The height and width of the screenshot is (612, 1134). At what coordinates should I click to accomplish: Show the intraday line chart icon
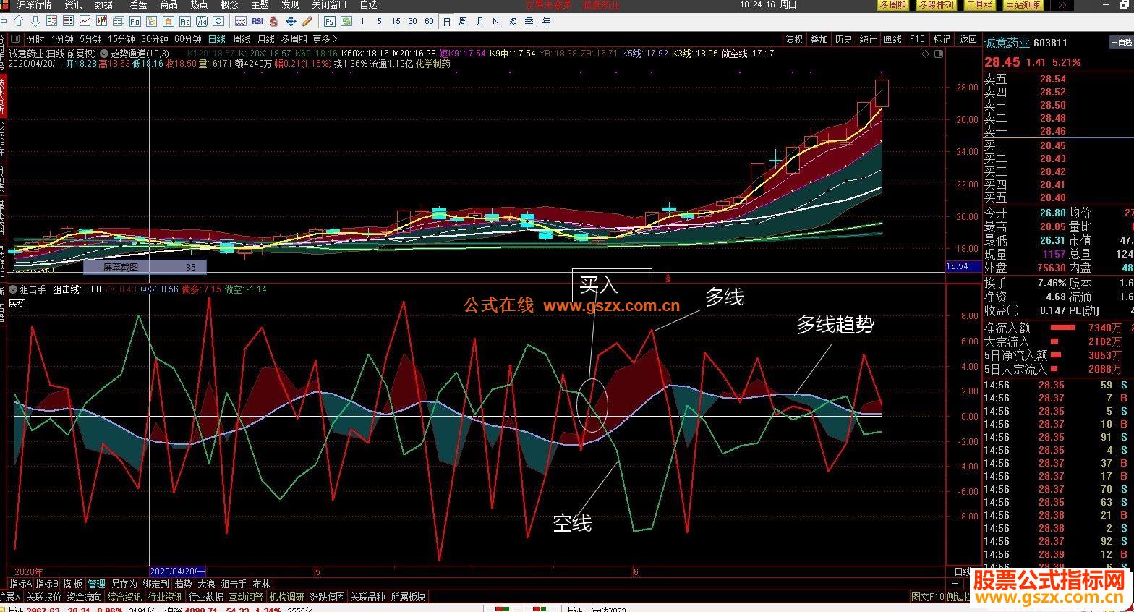click(85, 22)
